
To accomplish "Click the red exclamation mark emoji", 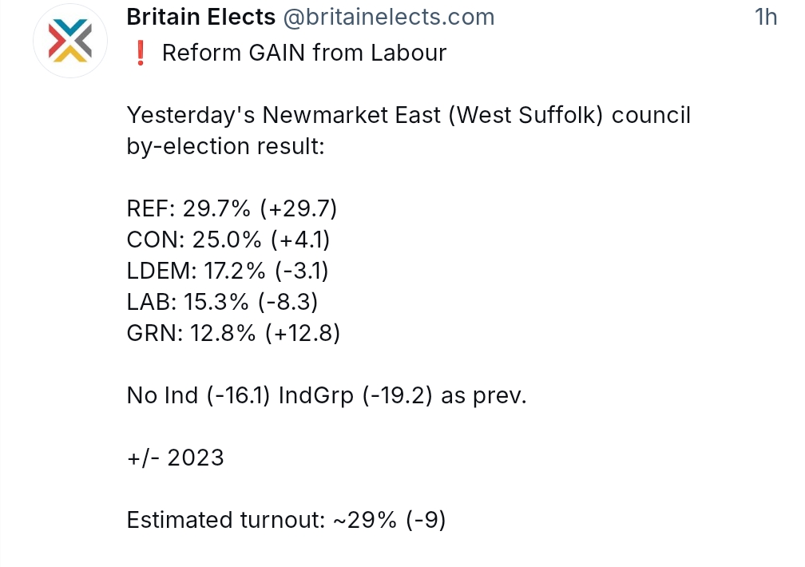I will (139, 54).
